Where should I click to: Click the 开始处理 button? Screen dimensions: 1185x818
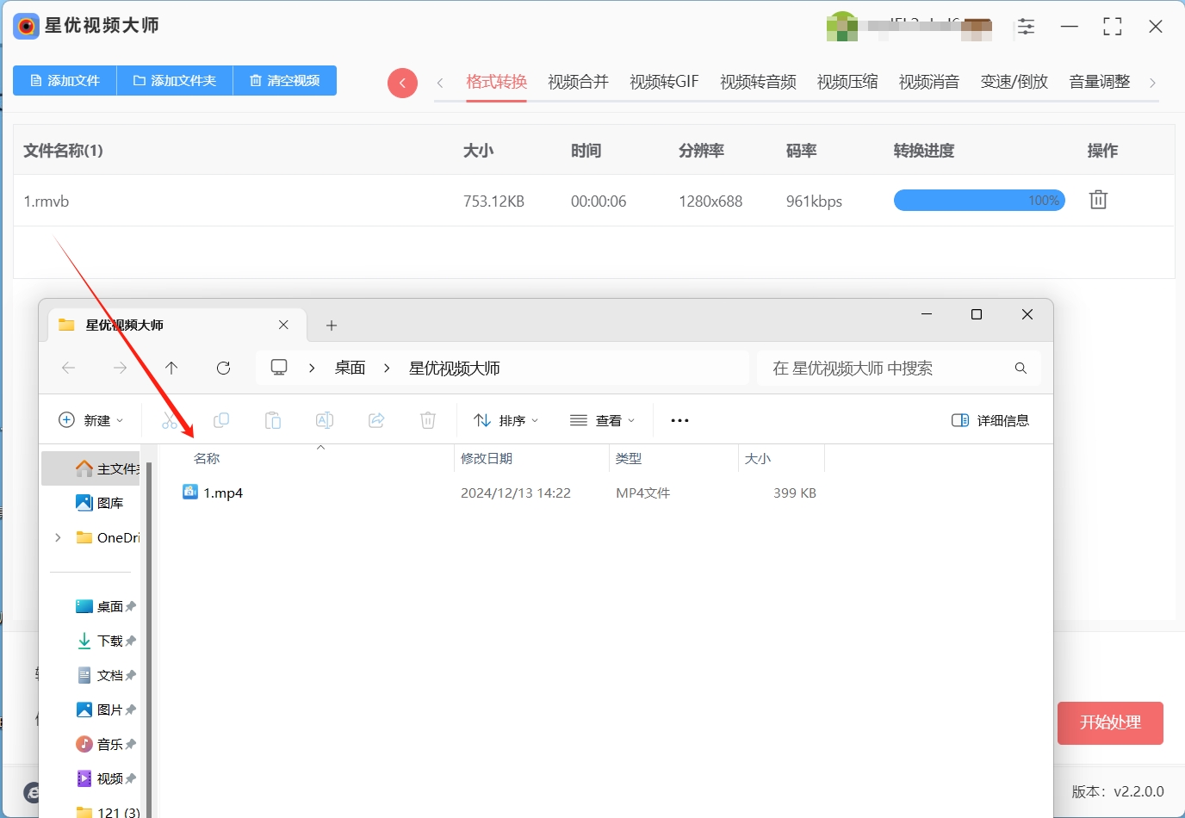[1110, 722]
